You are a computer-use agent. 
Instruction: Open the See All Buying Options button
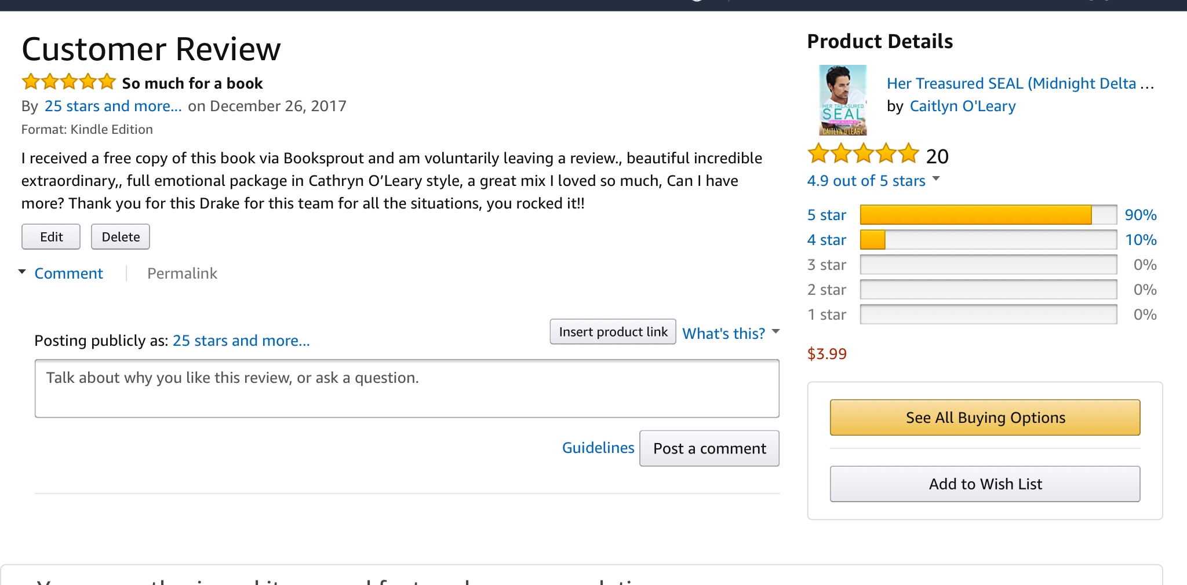(985, 418)
